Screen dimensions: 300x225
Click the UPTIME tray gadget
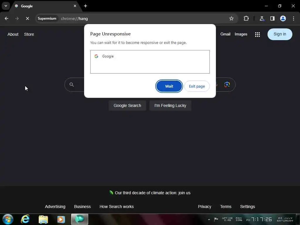click(x=227, y=219)
